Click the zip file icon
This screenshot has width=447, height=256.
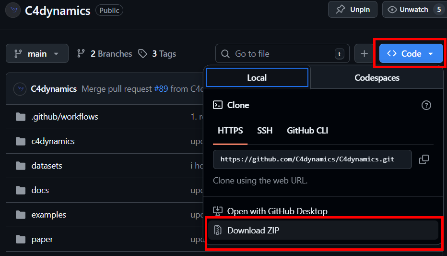coord(218,231)
